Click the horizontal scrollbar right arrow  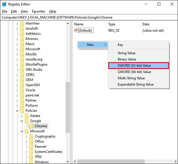175,161
